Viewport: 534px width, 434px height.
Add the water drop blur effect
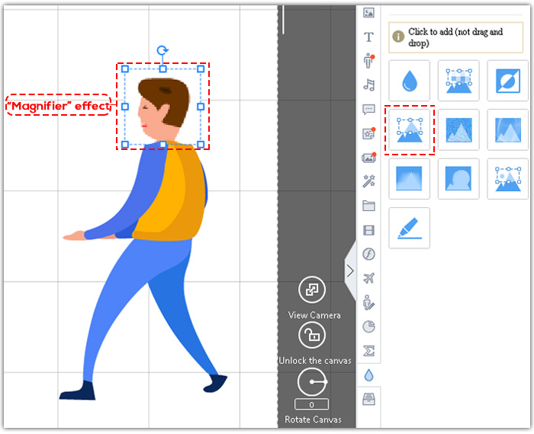pos(410,81)
